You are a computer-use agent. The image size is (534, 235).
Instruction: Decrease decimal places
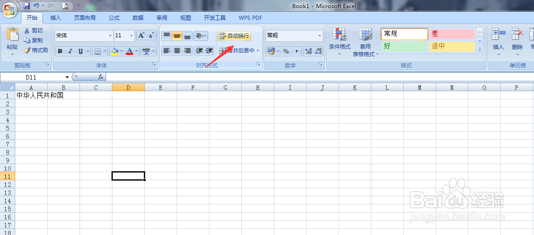318,51
